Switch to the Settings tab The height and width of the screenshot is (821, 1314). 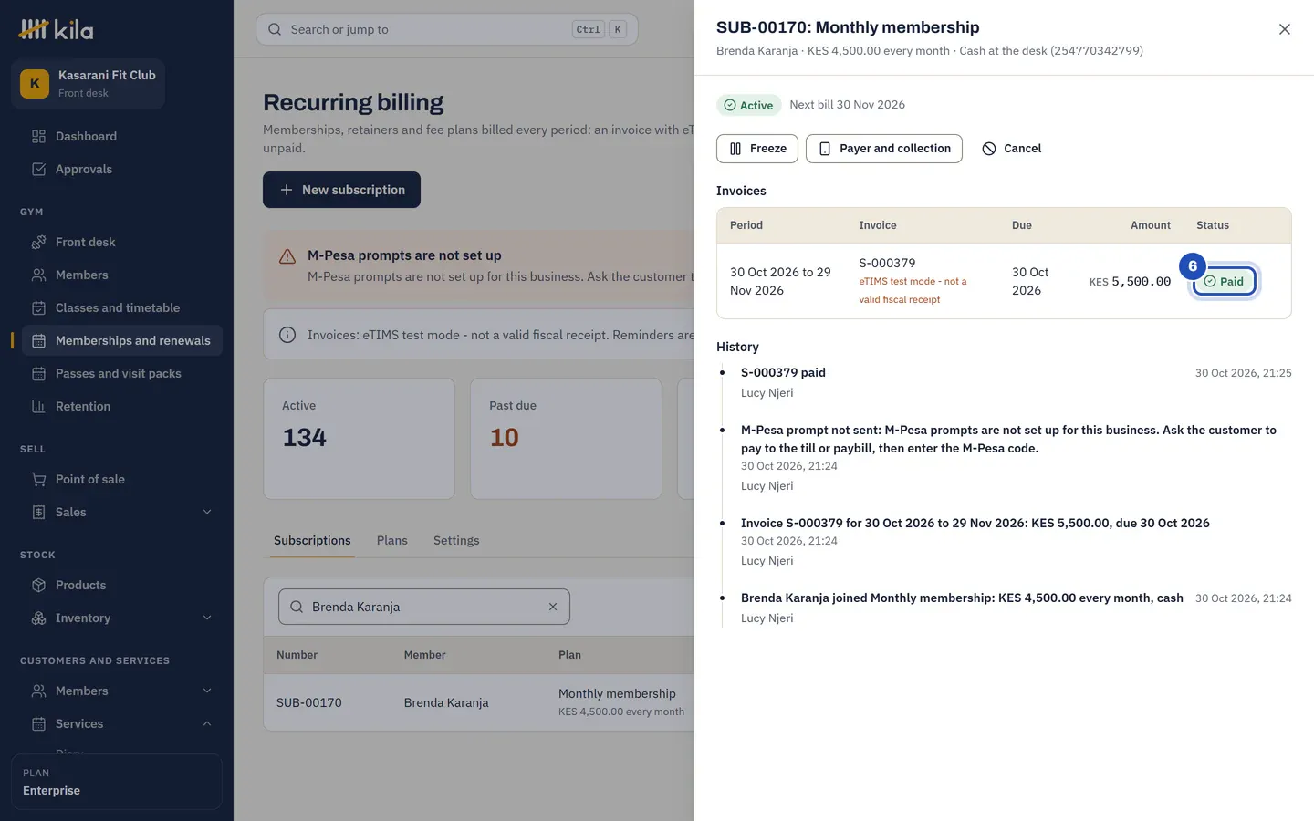coord(456,540)
